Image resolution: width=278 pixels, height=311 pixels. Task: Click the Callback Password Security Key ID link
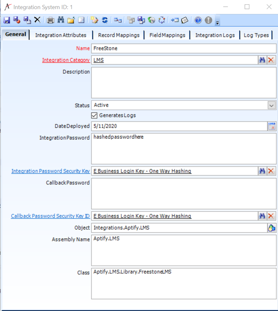pos(50,216)
